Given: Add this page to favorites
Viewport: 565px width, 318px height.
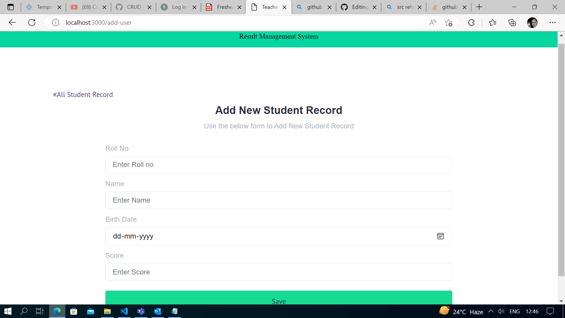Looking at the screenshot, I should [x=449, y=22].
